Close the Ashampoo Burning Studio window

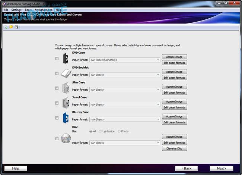coord(234,3)
